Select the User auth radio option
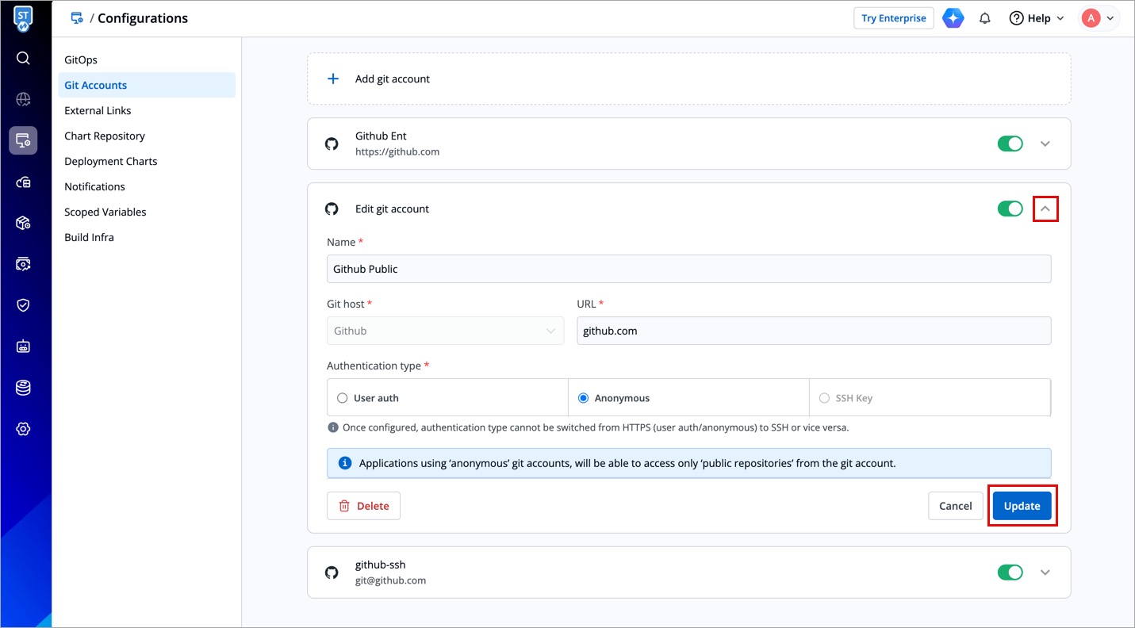This screenshot has width=1135, height=628. click(x=343, y=398)
